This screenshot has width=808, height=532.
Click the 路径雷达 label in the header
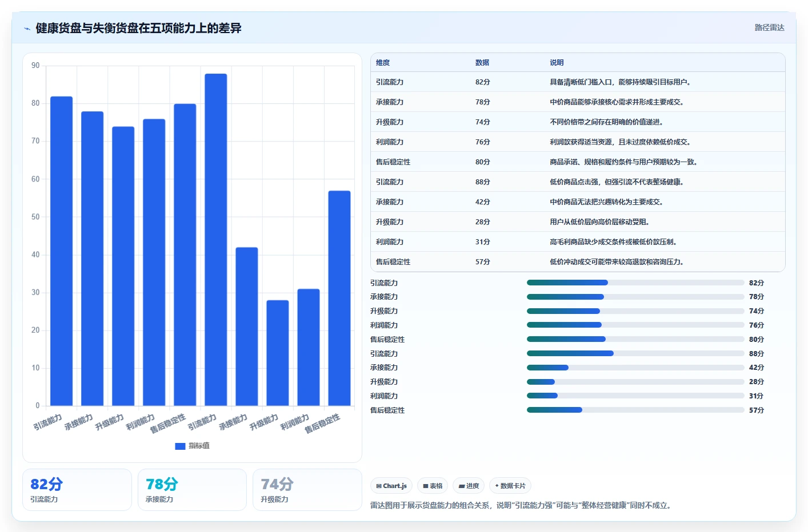click(769, 27)
